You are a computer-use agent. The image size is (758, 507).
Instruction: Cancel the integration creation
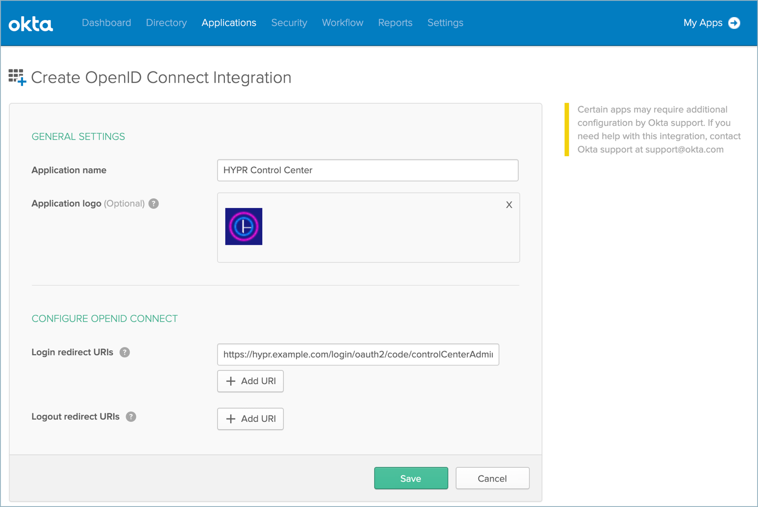click(x=492, y=478)
